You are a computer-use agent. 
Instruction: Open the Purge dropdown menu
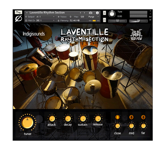click(x=94, y=17)
